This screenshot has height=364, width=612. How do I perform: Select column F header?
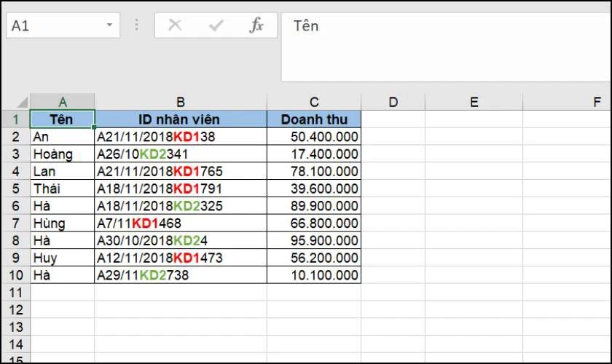567,102
